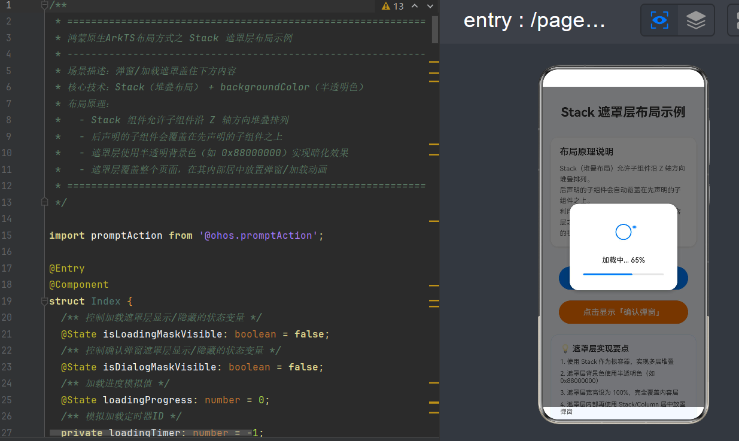Toggle the blue eye preview mode icon

(659, 20)
